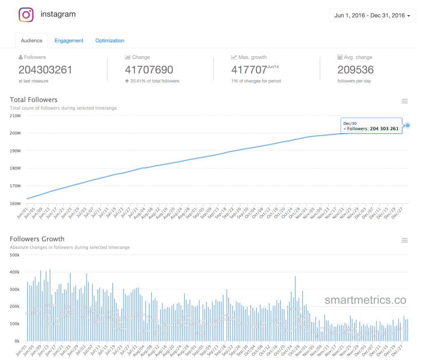Click the up arrow next to 20.41%
The height and width of the screenshot is (361, 421).
pos(127,81)
